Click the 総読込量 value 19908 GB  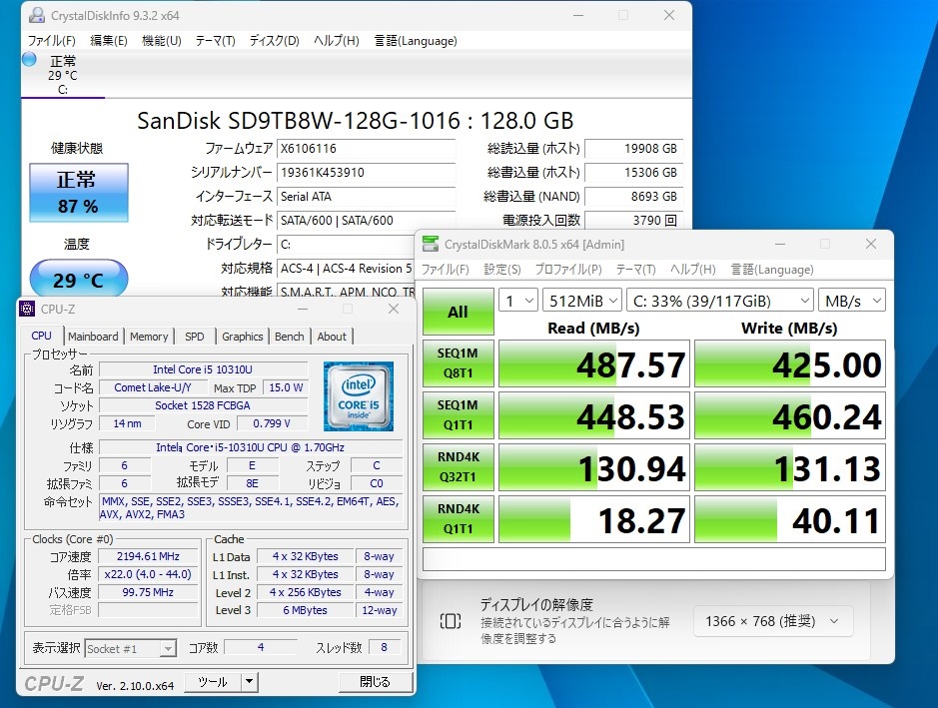634,149
